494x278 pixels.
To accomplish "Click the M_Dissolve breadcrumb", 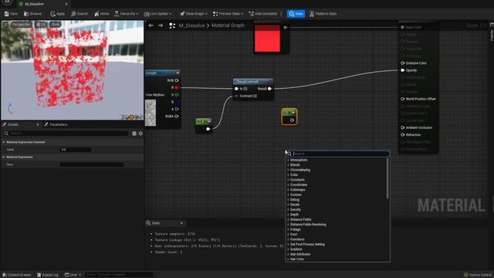I will 191,25.
